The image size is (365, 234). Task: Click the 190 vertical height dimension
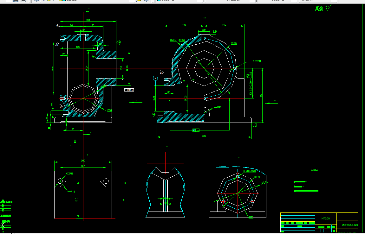point(261,96)
